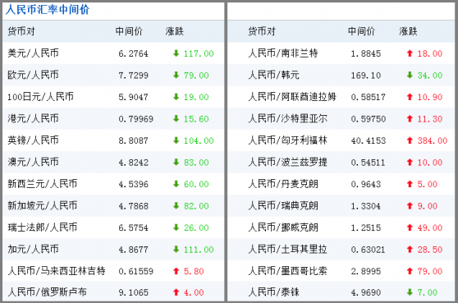Select the 6.2764 rate for 美元/人民币
The width and height of the screenshot is (458, 303).
point(133,53)
